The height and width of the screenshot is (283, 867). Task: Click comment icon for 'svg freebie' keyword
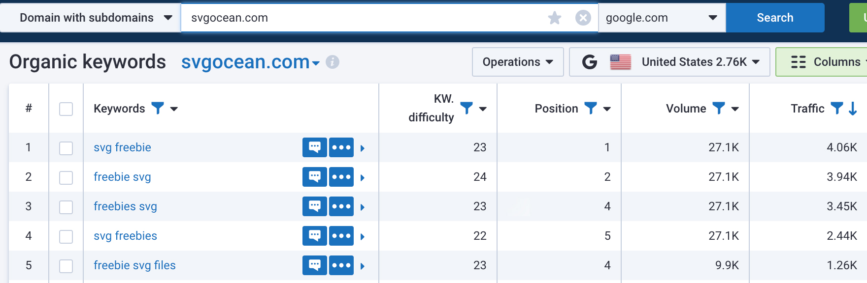[314, 147]
